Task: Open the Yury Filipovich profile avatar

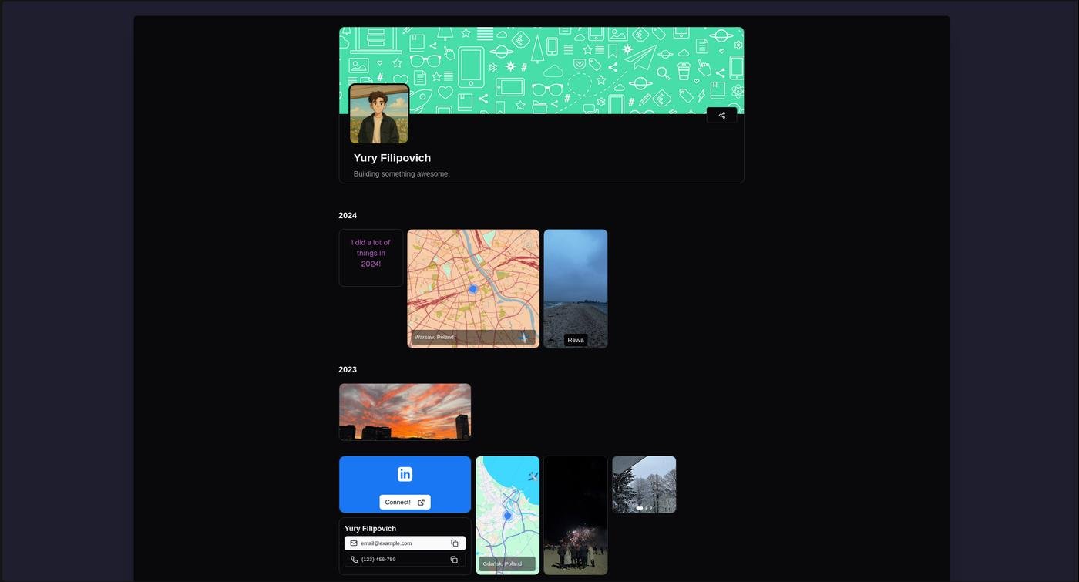Action: click(x=378, y=114)
